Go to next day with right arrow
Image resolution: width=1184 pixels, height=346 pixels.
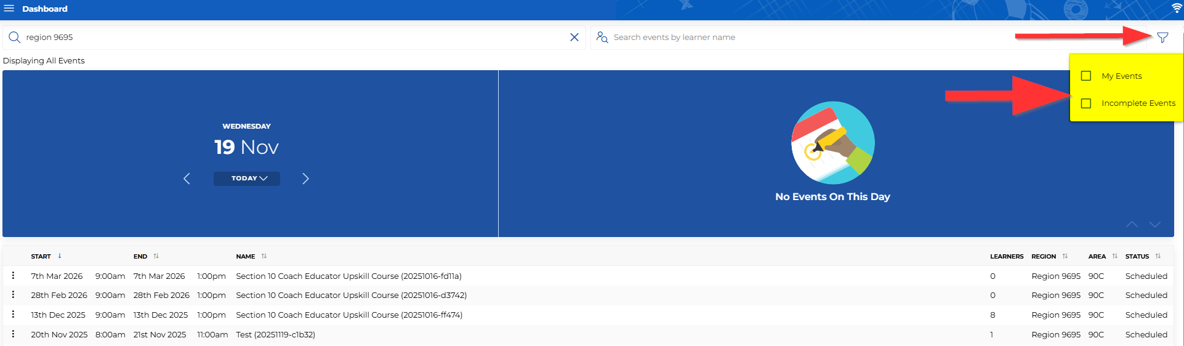tap(305, 179)
